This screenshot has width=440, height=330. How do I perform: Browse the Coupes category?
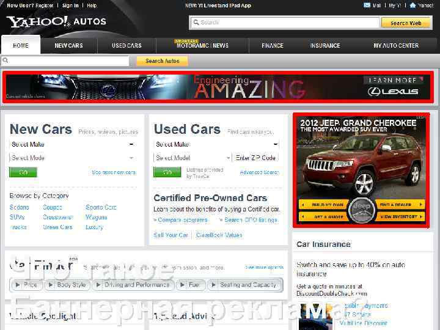[53, 207]
